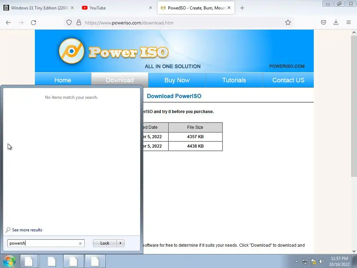Bookmark this page with the star icon
This screenshot has height=268, width=357.
tap(288, 22)
